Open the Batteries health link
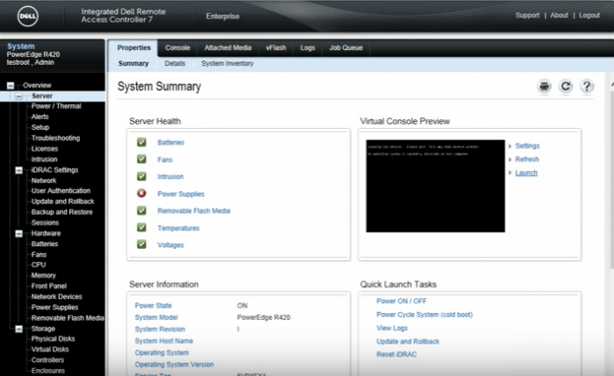Screen dimensions: 614x376 171,142
